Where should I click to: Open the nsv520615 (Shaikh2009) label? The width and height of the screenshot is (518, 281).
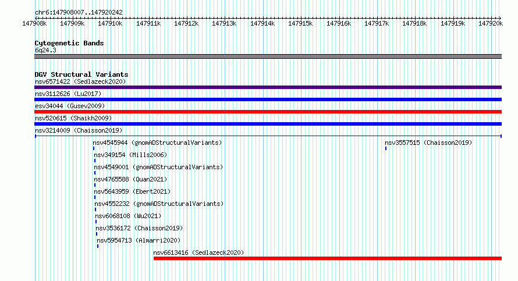73,118
